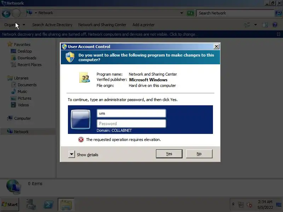283x212 pixels.
Task: Click the Network and Sharing Center program icon
Action: [x=85, y=77]
